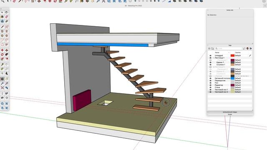Open Dashes dropdown for Радиатор
Viewport: 267px width, 150px height.
coord(238,85)
